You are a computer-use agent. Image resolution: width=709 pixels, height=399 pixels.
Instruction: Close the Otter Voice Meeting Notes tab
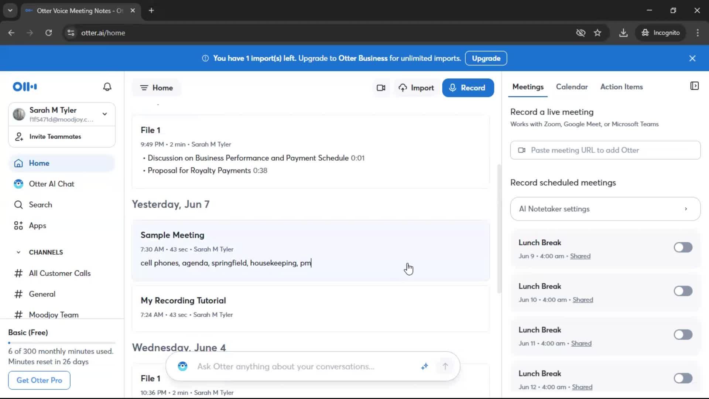(133, 11)
